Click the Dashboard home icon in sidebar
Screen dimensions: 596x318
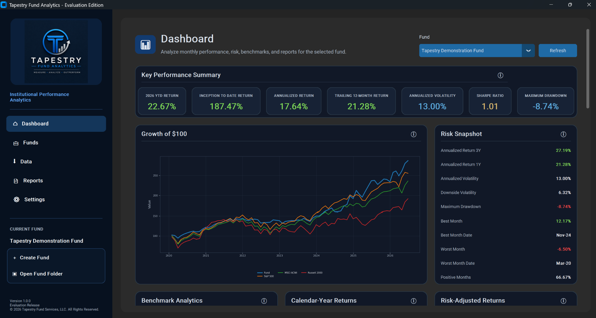[x=15, y=124]
